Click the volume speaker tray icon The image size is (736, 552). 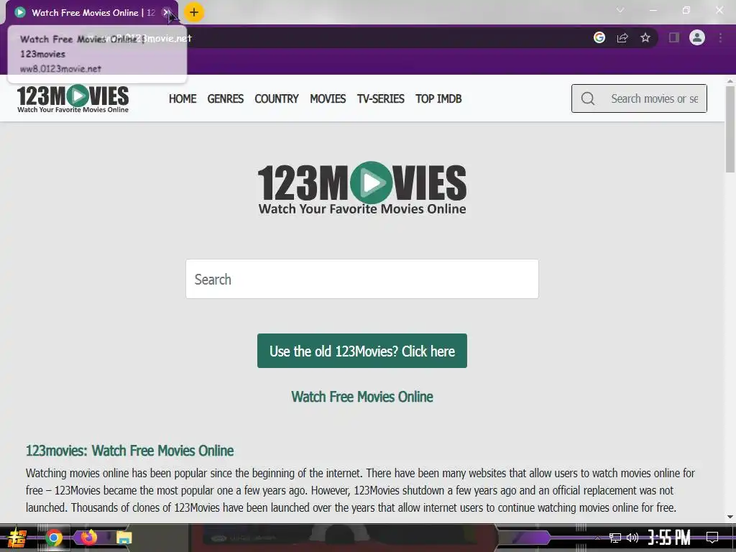click(632, 538)
